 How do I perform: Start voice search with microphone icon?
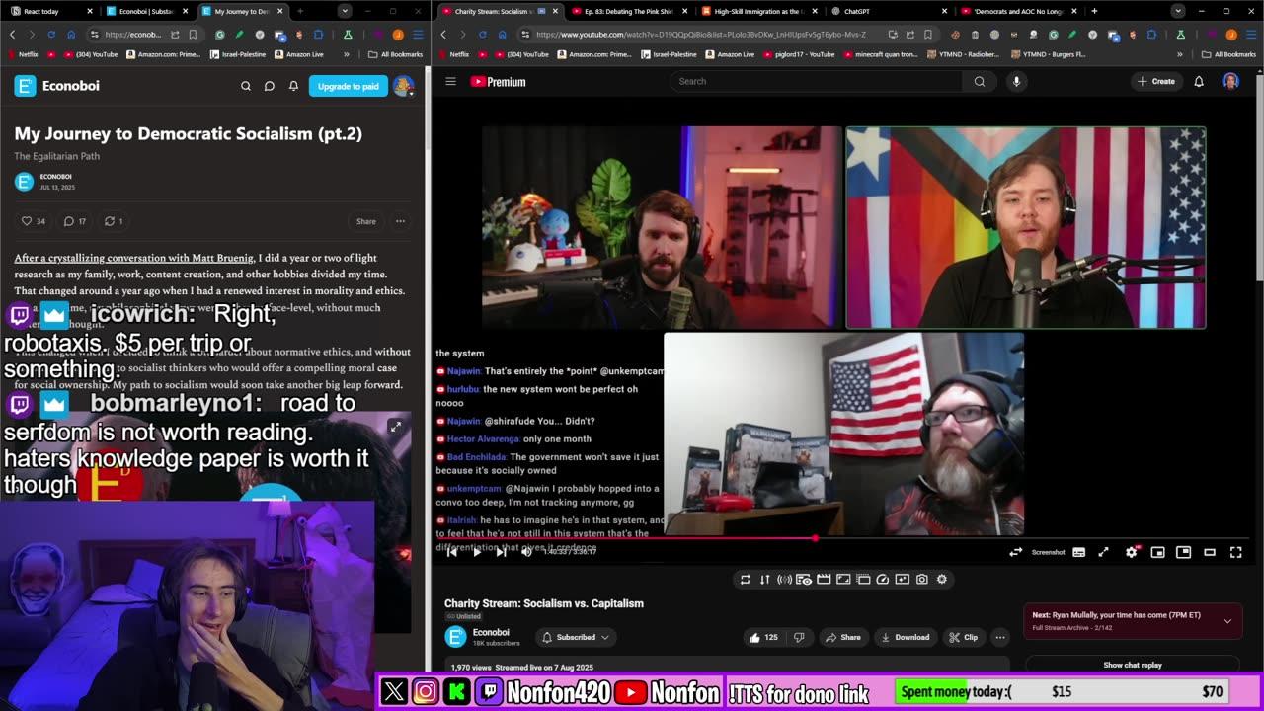coord(1016,81)
